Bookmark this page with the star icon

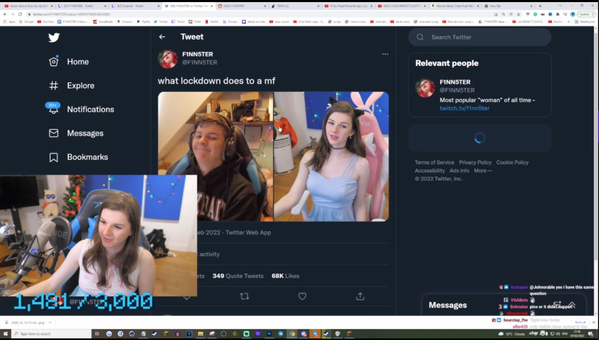(x=518, y=14)
